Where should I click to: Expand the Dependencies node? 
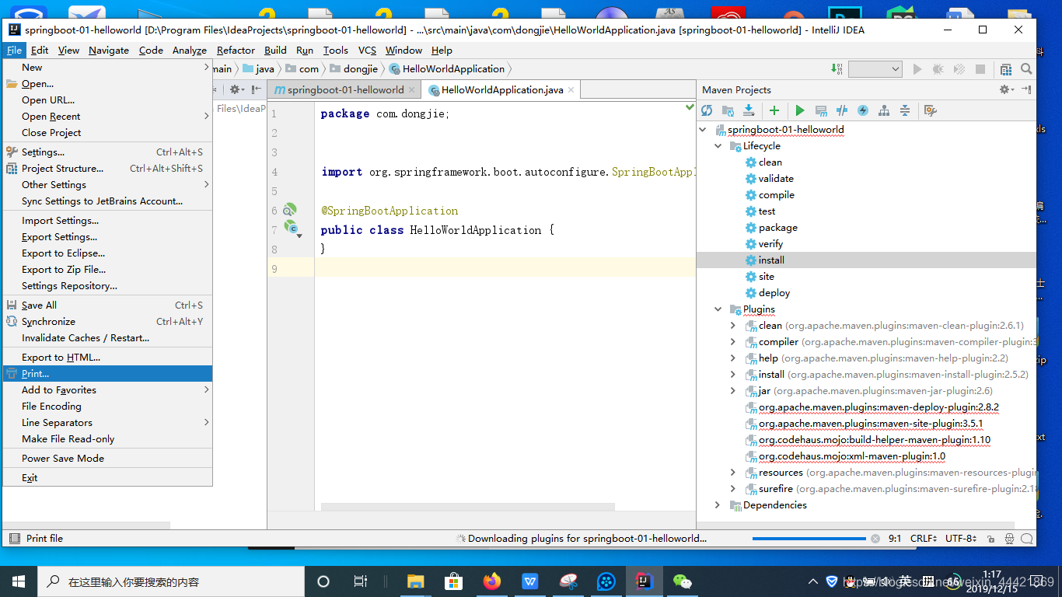pyautogui.click(x=718, y=504)
